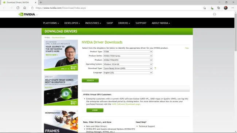The width and height of the screenshot is (237, 133).
Task: Open the Operating System dropdown
Action: pyautogui.click(x=128, y=64)
